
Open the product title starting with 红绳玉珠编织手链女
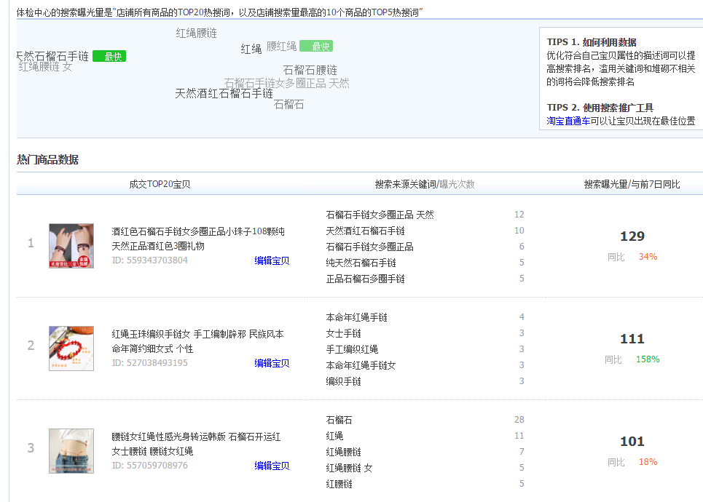[x=197, y=334]
